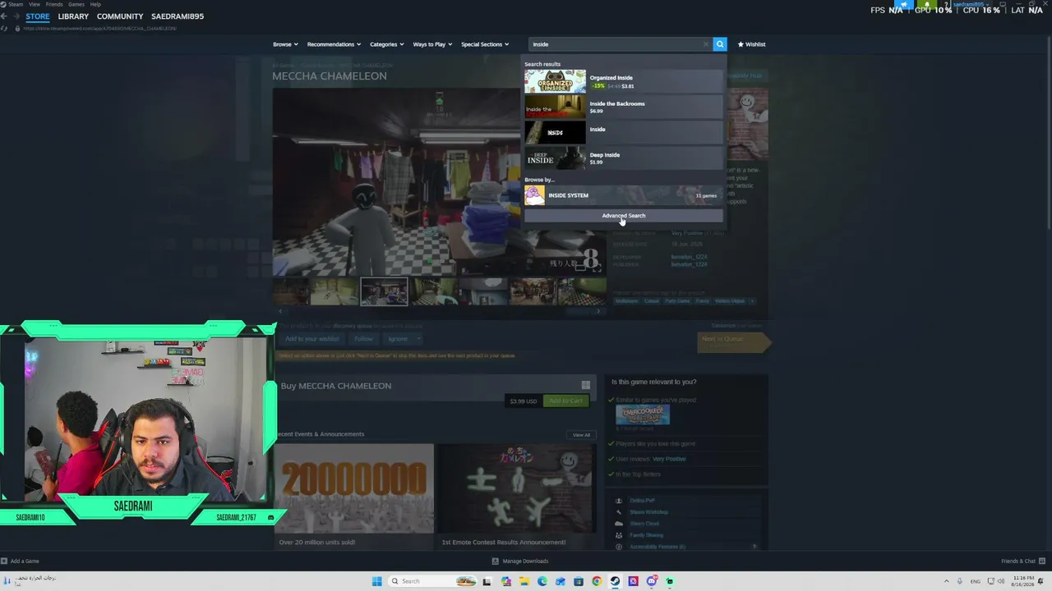Open the Games menu
This screenshot has width=1052, height=591.
[x=76, y=4]
